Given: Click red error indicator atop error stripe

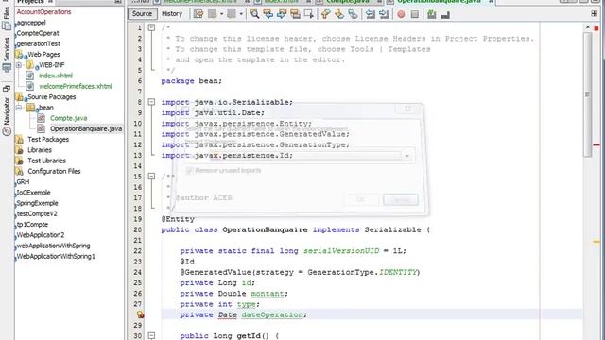Looking at the screenshot, I should [596, 28].
